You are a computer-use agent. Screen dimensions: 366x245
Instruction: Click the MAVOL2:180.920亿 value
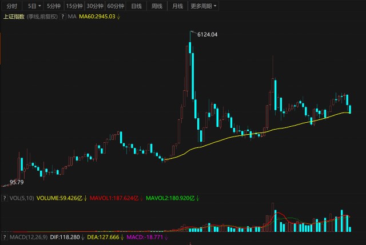pos(170,198)
